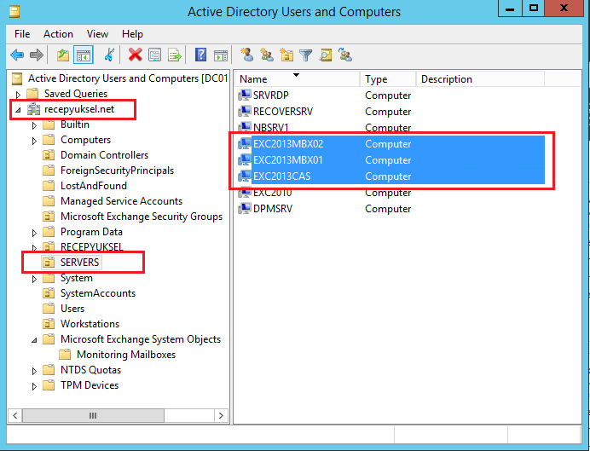Toggle the Show/Hide Console Tree icon

pos(84,55)
